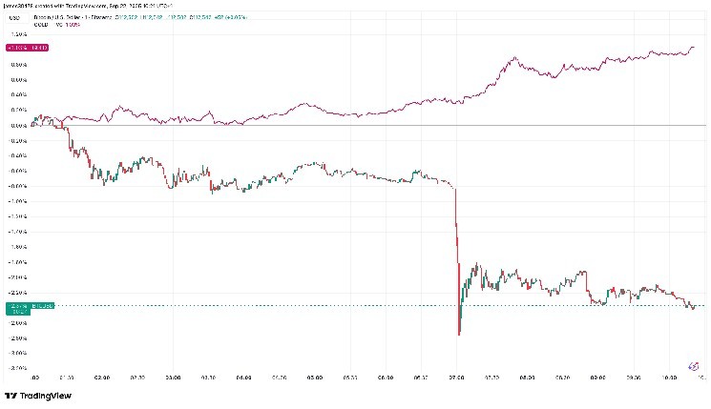Viewport: 711px width, 409px height.
Task: Click the large red candle at 07:00
Action: click(x=457, y=257)
